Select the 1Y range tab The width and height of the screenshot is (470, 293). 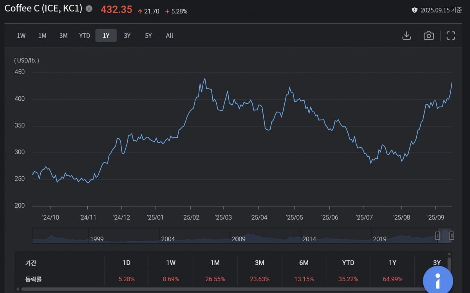[106, 36]
